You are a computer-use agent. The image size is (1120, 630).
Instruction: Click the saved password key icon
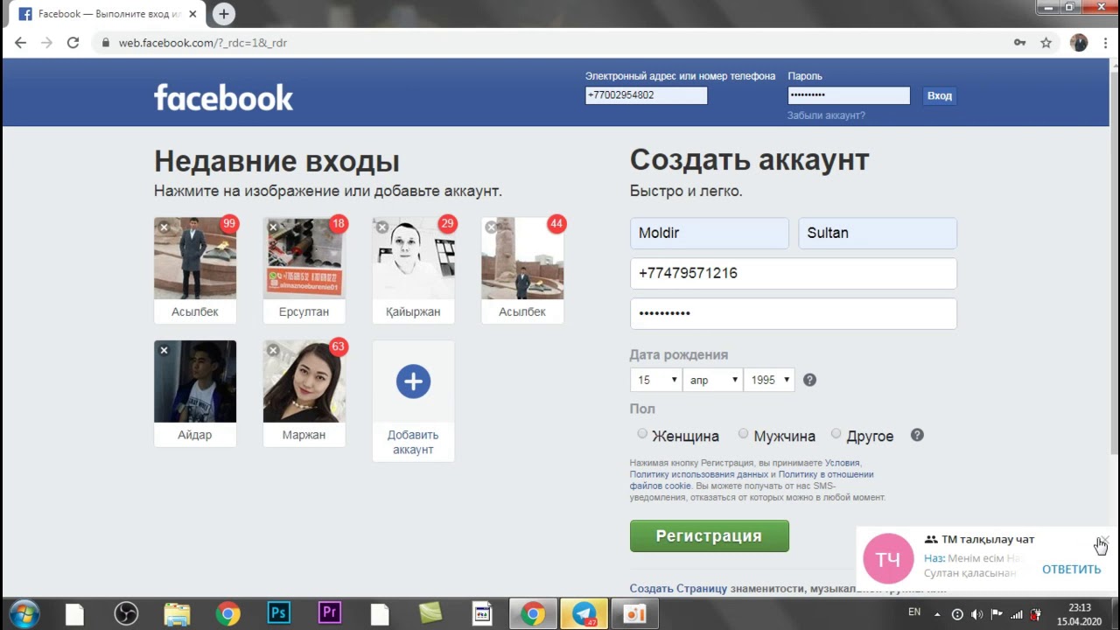(x=1020, y=43)
